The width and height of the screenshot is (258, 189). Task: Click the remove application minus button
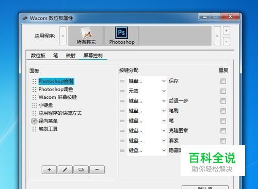point(227,41)
